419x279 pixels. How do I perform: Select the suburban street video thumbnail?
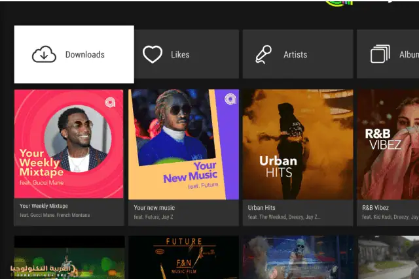(388, 257)
